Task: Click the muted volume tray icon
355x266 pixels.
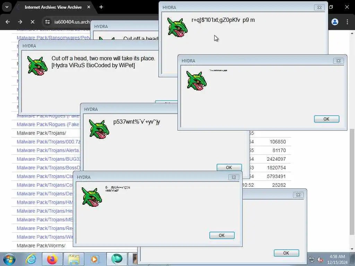Action: pos(320,260)
